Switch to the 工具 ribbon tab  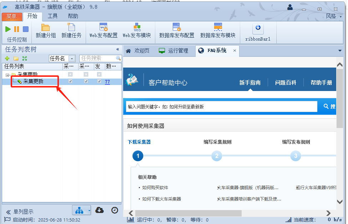point(52,16)
